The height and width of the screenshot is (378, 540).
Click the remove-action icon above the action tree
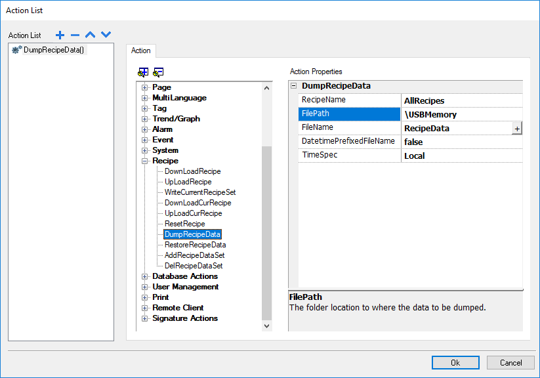[158, 72]
